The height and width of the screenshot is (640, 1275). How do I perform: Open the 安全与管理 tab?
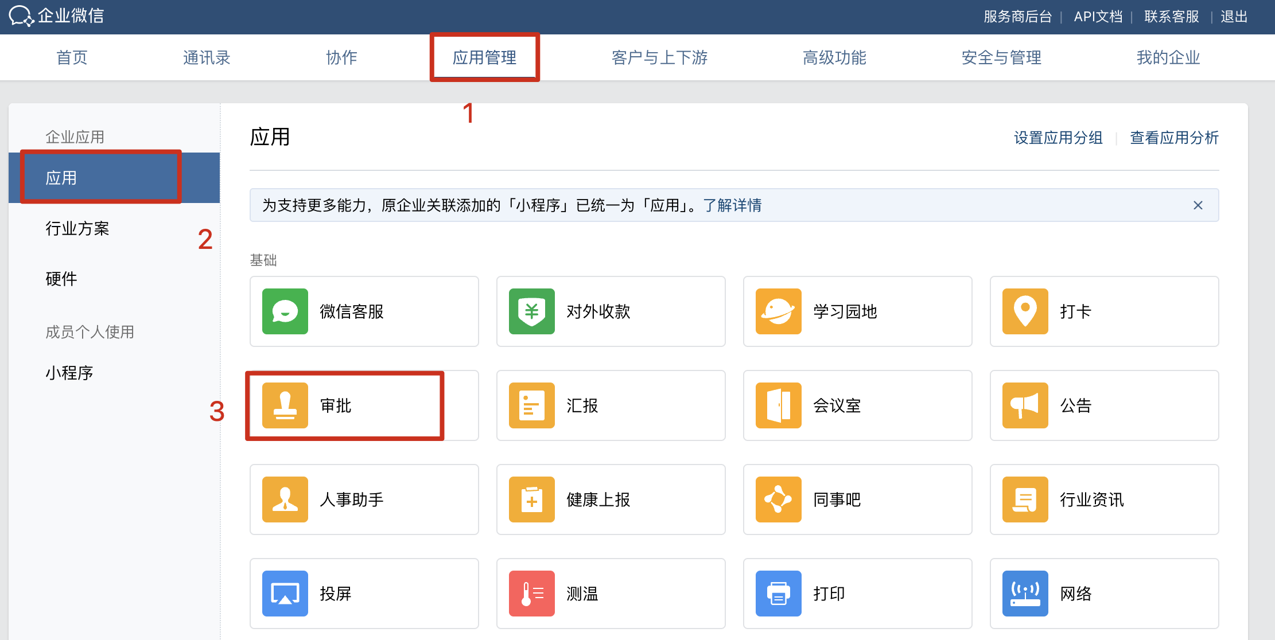coord(1001,57)
